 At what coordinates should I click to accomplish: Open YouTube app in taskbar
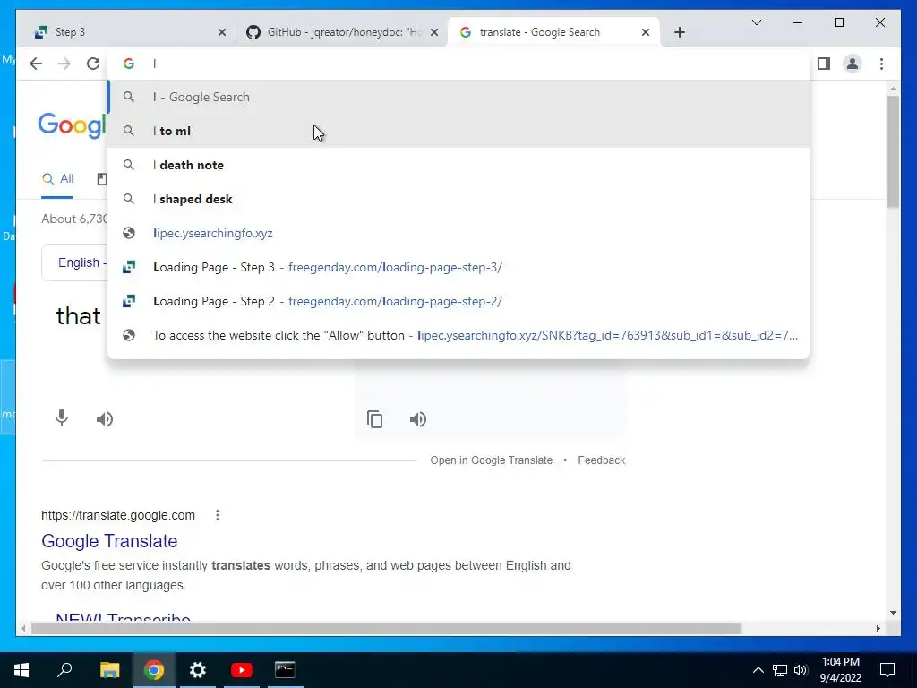click(242, 670)
